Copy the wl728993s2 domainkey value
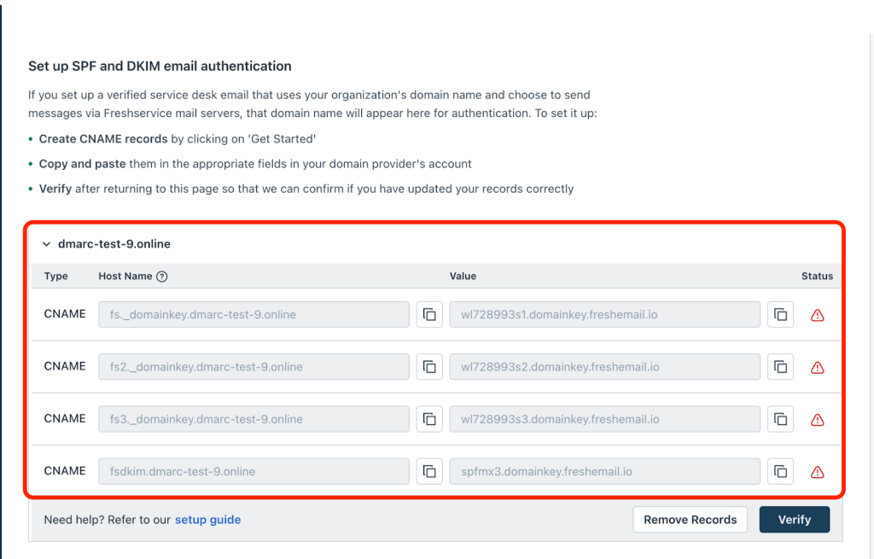The image size is (874, 559). coord(780,367)
